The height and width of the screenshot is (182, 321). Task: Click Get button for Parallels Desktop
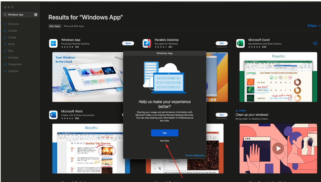coord(221,43)
